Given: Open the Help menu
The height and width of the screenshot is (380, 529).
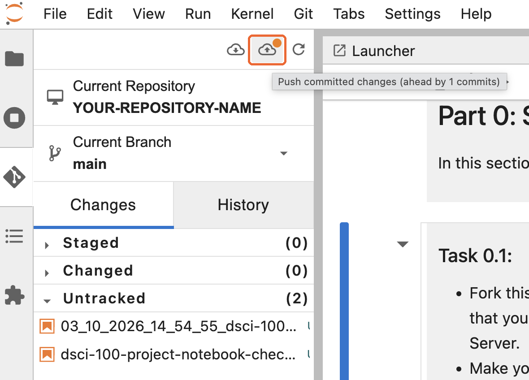Looking at the screenshot, I should tap(476, 14).
